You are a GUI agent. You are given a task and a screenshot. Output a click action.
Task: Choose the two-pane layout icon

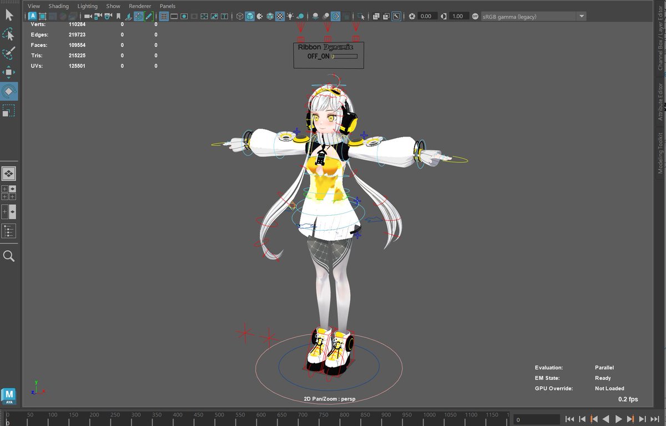[x=9, y=212]
